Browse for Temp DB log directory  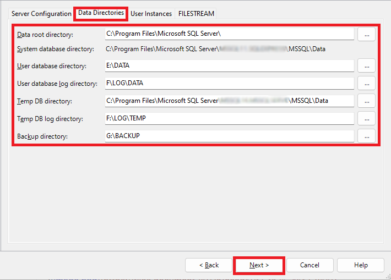pos(366,118)
